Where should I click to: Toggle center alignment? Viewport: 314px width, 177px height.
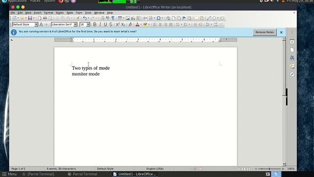[160, 25]
